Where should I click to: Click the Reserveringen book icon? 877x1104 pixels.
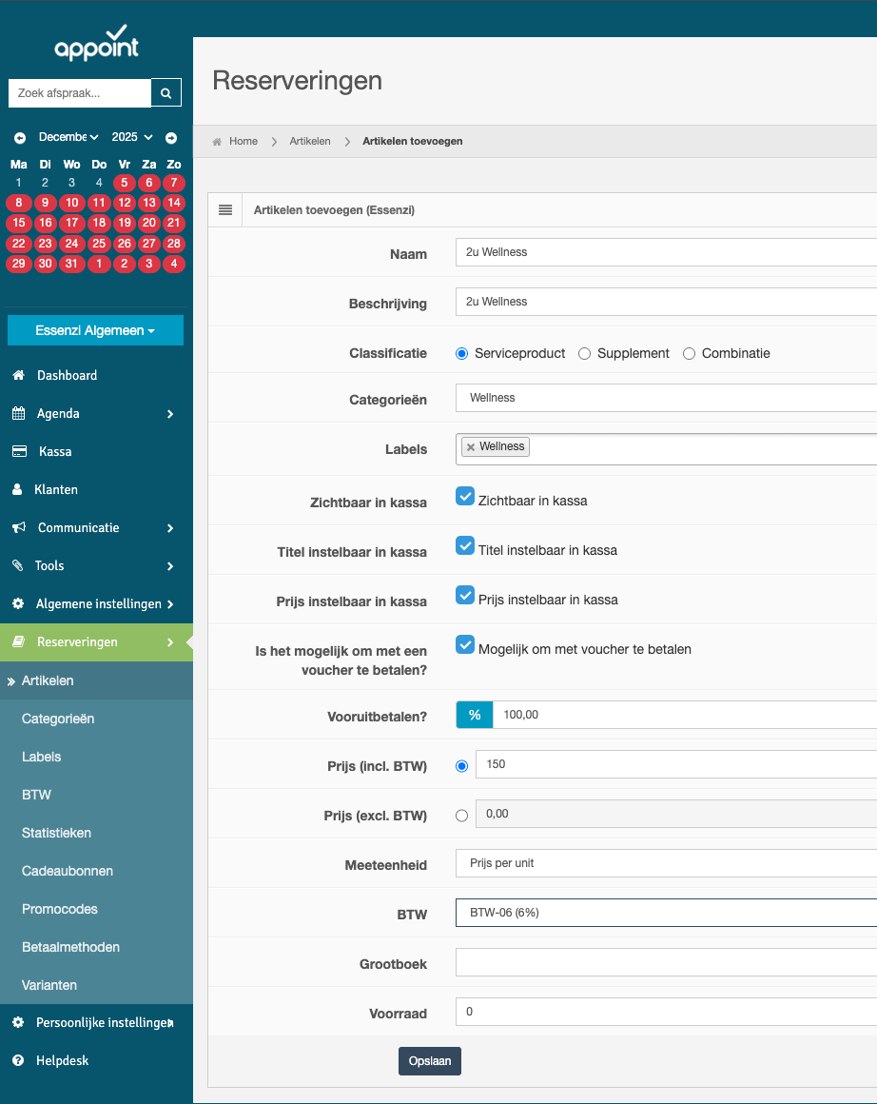[19, 641]
